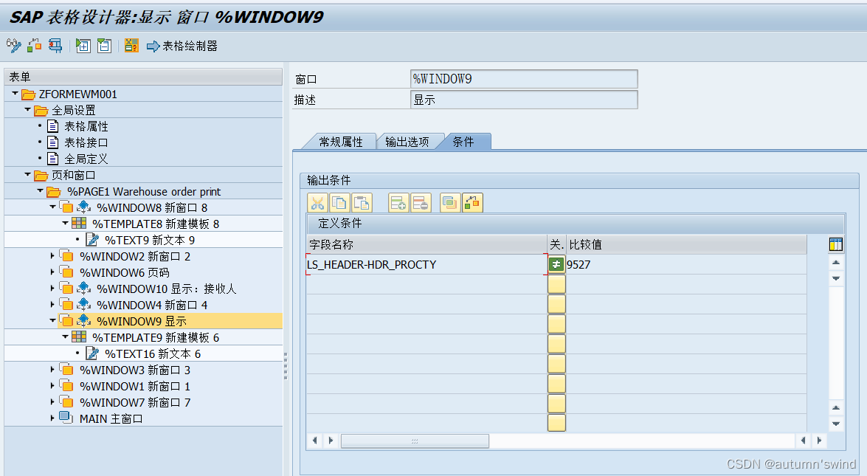Expand the MAIN 主窗口 node
Screen dimensions: 867x476
[53, 418]
